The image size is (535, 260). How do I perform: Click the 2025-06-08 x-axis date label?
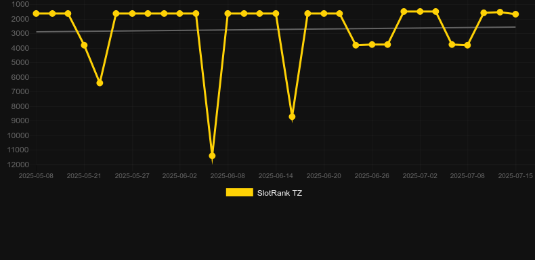point(228,176)
